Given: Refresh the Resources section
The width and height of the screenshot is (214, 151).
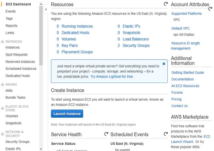Looking at the screenshot, I should 166,4.
